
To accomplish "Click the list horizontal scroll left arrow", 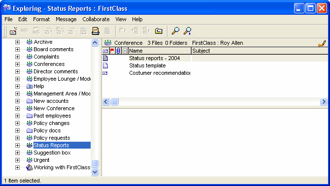I will click(106, 102).
